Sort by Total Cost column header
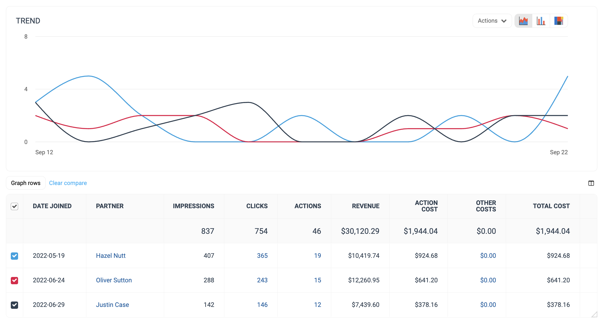Screen dimensions: 603x322 pyautogui.click(x=551, y=206)
